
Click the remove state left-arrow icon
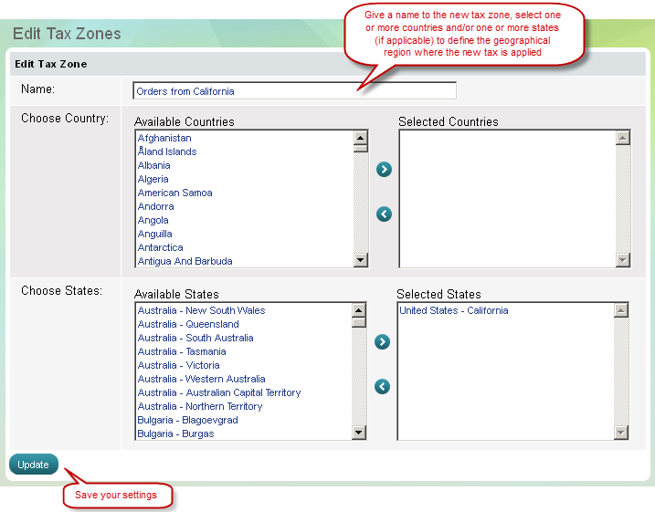point(382,387)
